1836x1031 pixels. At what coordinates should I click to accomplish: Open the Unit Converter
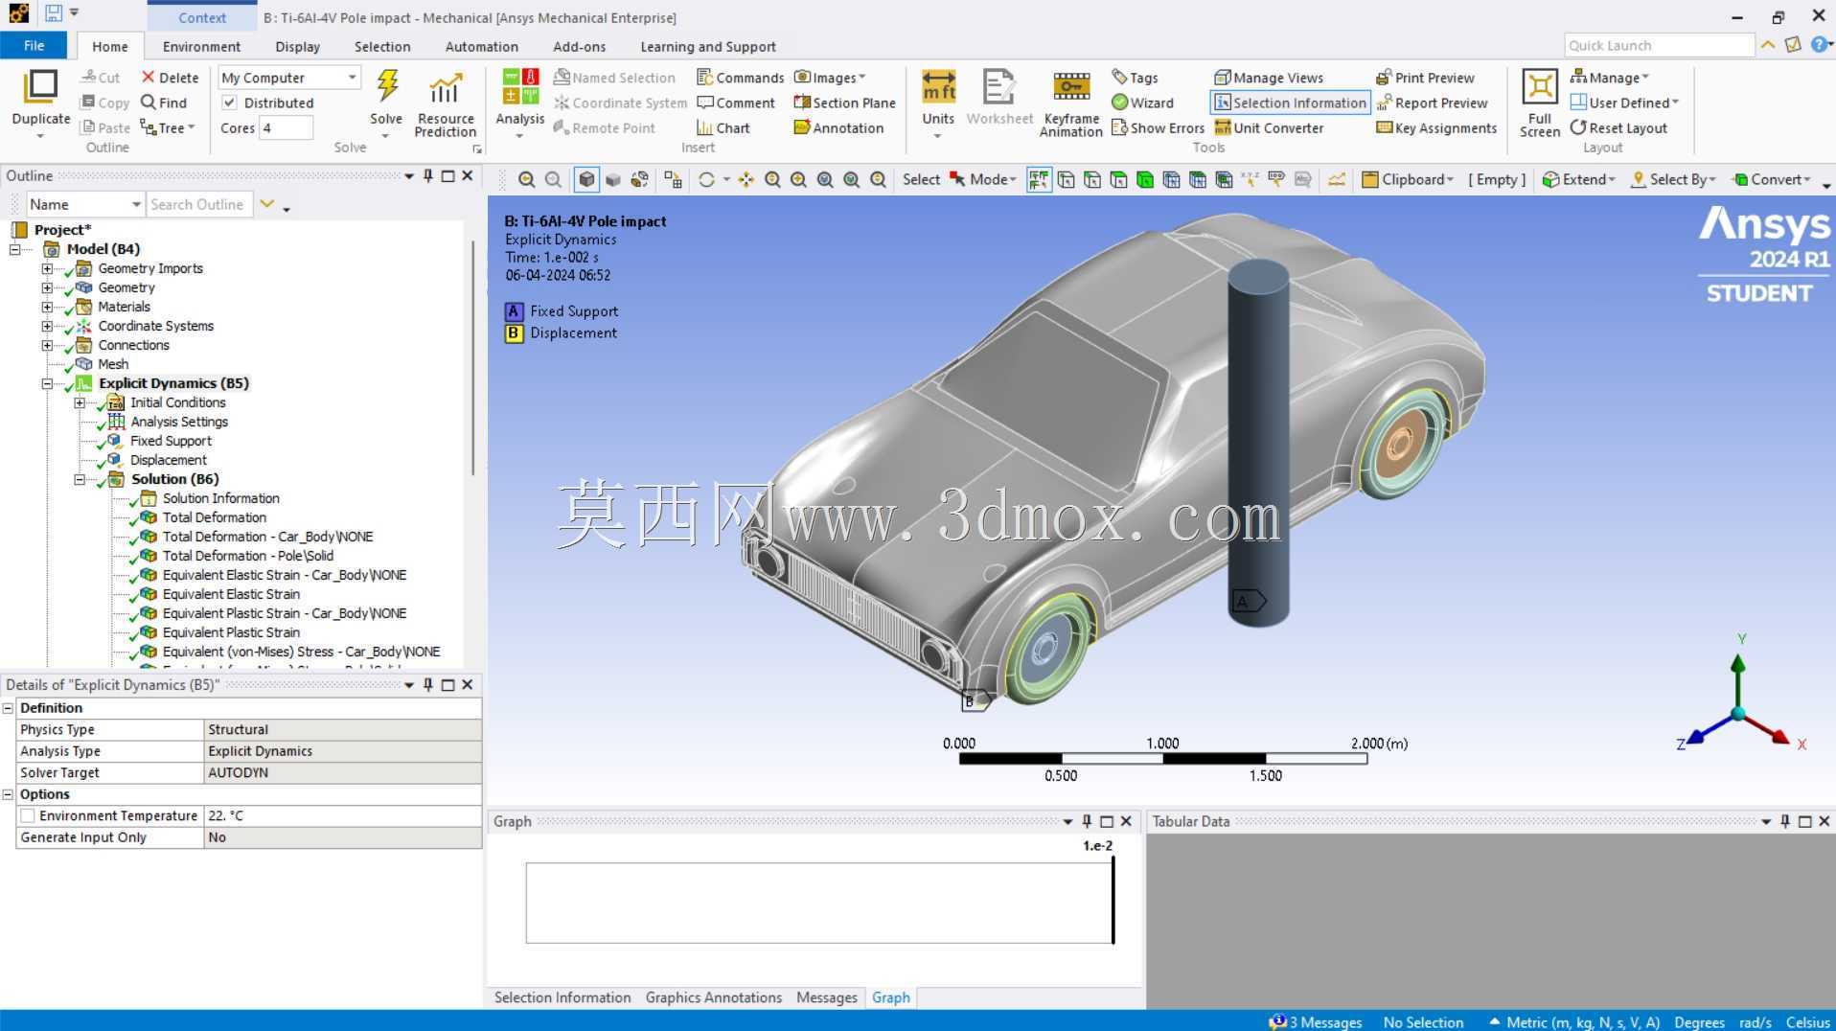(x=1269, y=127)
